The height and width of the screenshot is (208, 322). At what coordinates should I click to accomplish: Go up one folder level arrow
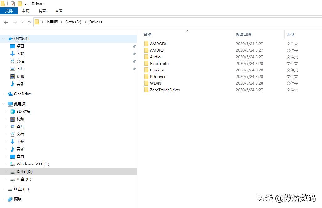(29, 22)
